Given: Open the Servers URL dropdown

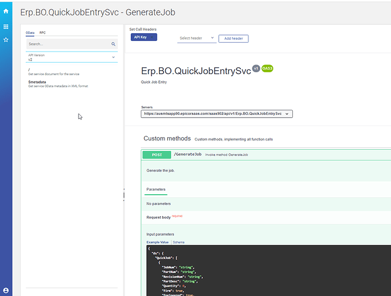Looking at the screenshot, I should (x=216, y=114).
